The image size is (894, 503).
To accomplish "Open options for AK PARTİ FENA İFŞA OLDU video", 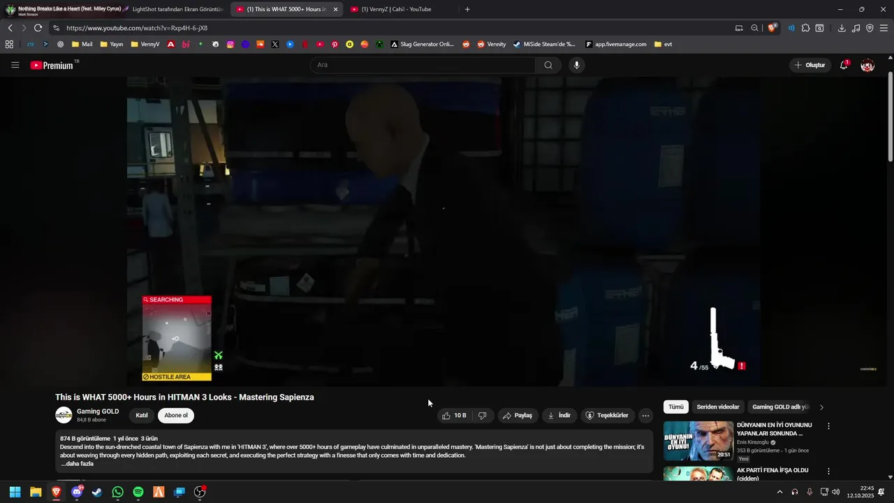I will [x=829, y=472].
